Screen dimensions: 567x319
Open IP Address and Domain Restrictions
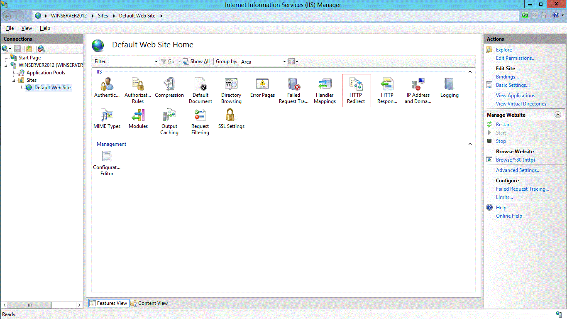point(418,90)
